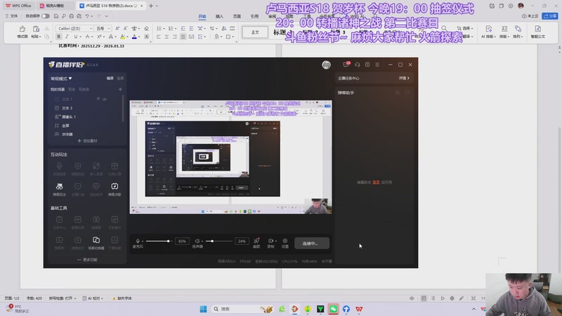Select the docx document tab
The width and height of the screenshot is (562, 316).
tap(110, 6)
